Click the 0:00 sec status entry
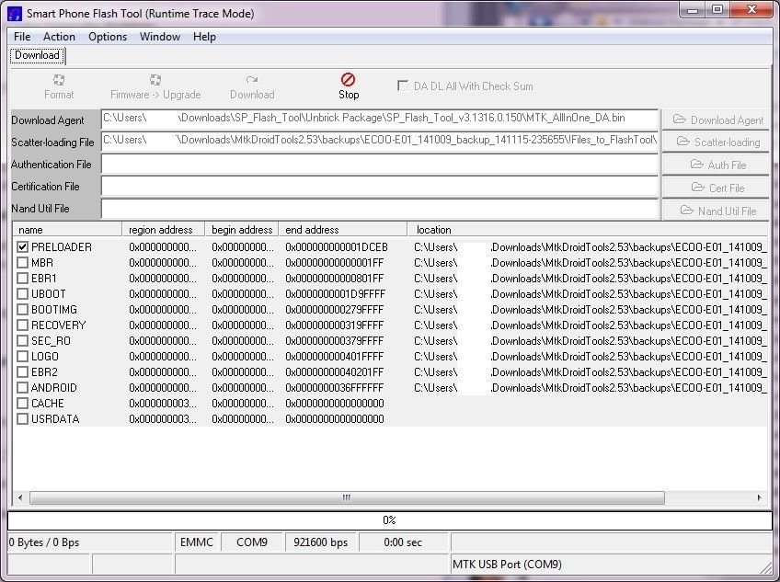 coord(403,542)
